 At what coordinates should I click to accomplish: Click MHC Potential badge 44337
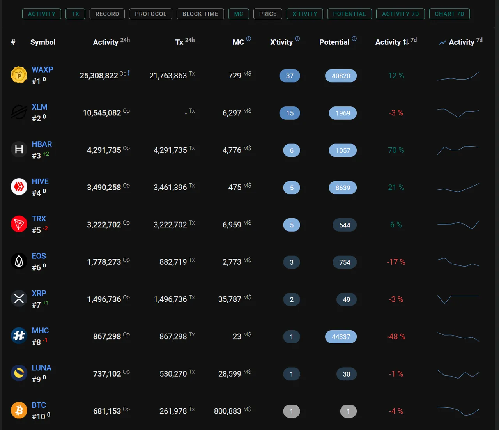[x=341, y=336]
